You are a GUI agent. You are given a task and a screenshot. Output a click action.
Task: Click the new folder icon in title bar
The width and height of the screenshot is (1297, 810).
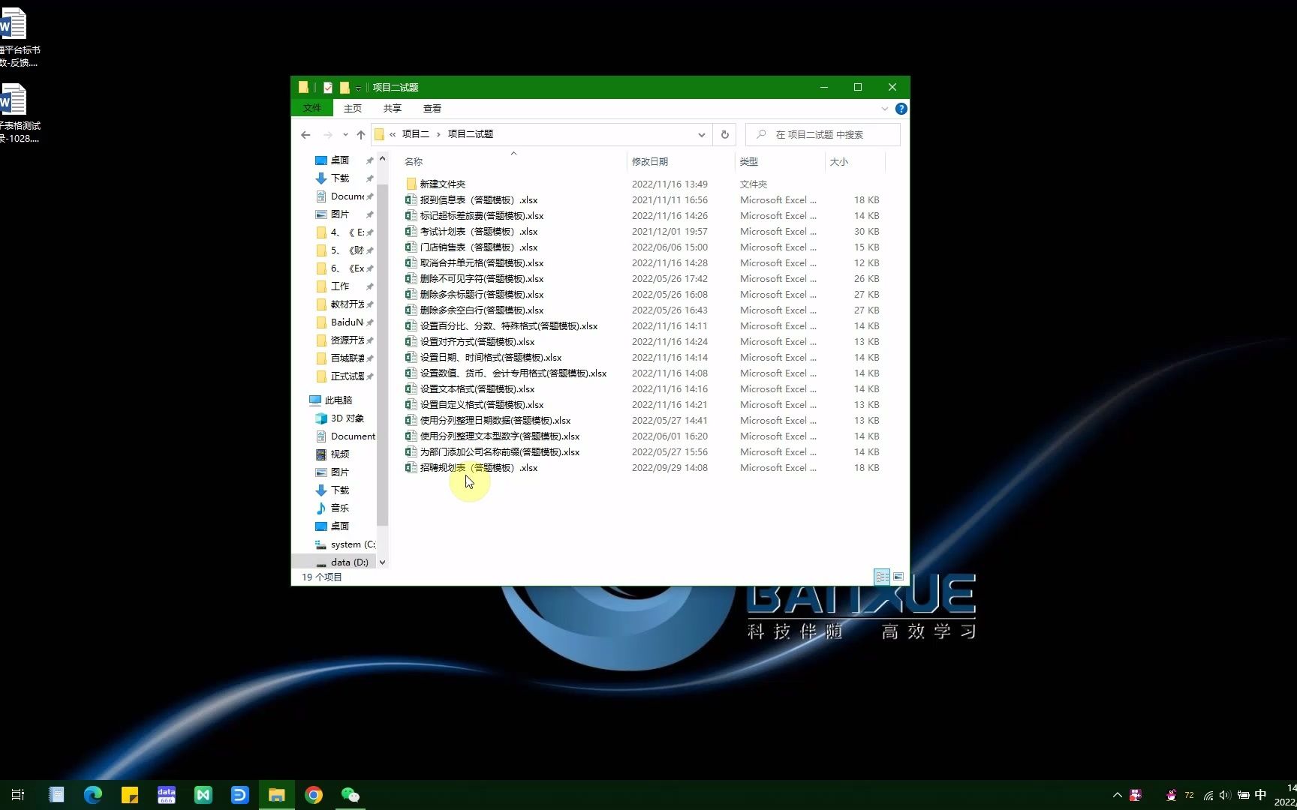(345, 88)
